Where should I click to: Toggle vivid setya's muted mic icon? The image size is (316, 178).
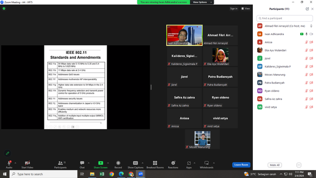[x=307, y=107]
